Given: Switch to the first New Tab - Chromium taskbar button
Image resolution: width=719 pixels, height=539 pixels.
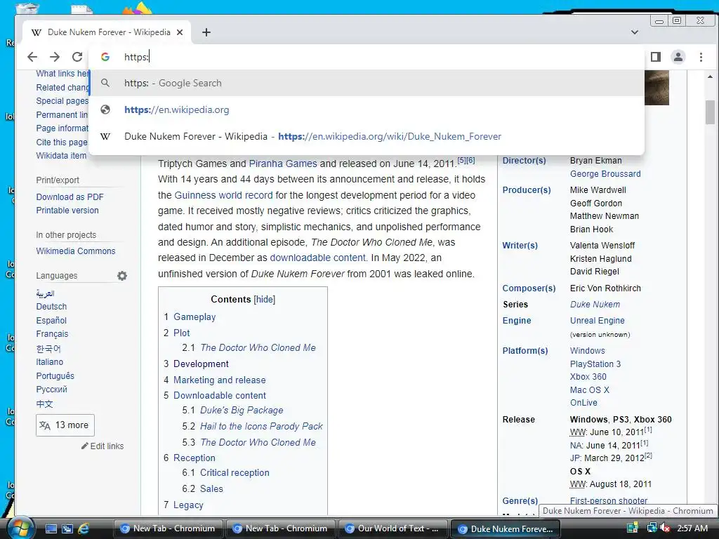Looking at the screenshot, I should tap(168, 528).
